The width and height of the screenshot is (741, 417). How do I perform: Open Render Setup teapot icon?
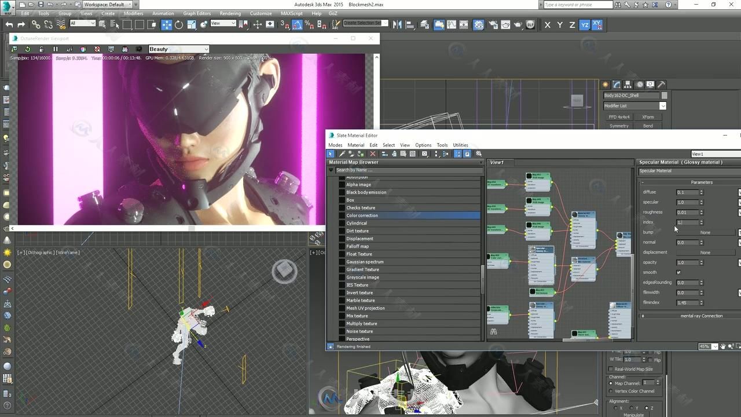493,24
